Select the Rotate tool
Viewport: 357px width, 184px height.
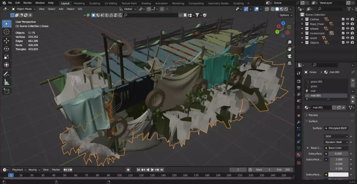click(7, 49)
